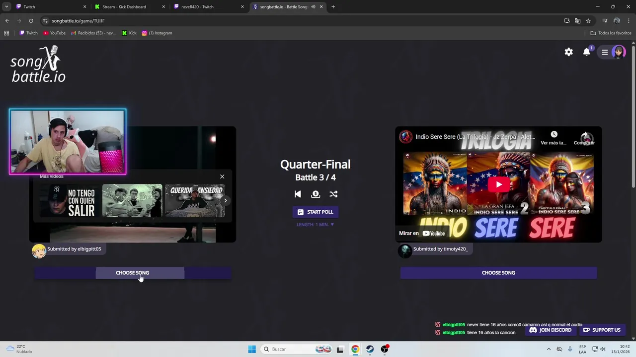Go to the previous battle
This screenshot has width=636, height=357.
tap(298, 194)
